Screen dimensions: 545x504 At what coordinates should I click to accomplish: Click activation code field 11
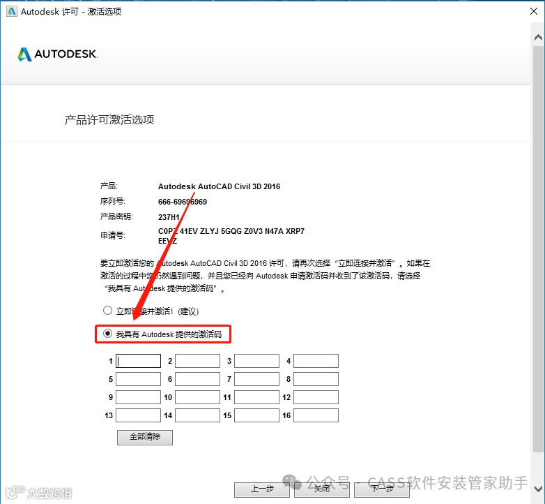257,397
